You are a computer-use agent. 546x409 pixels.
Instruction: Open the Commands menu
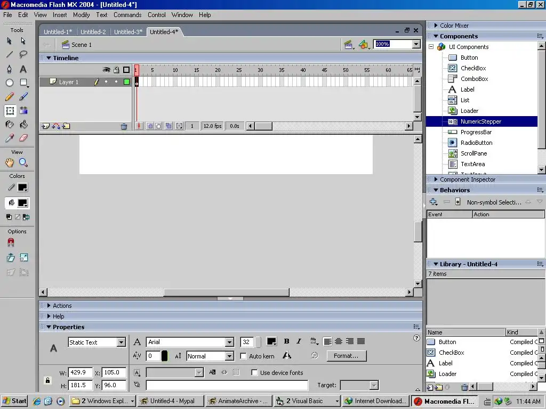click(127, 14)
